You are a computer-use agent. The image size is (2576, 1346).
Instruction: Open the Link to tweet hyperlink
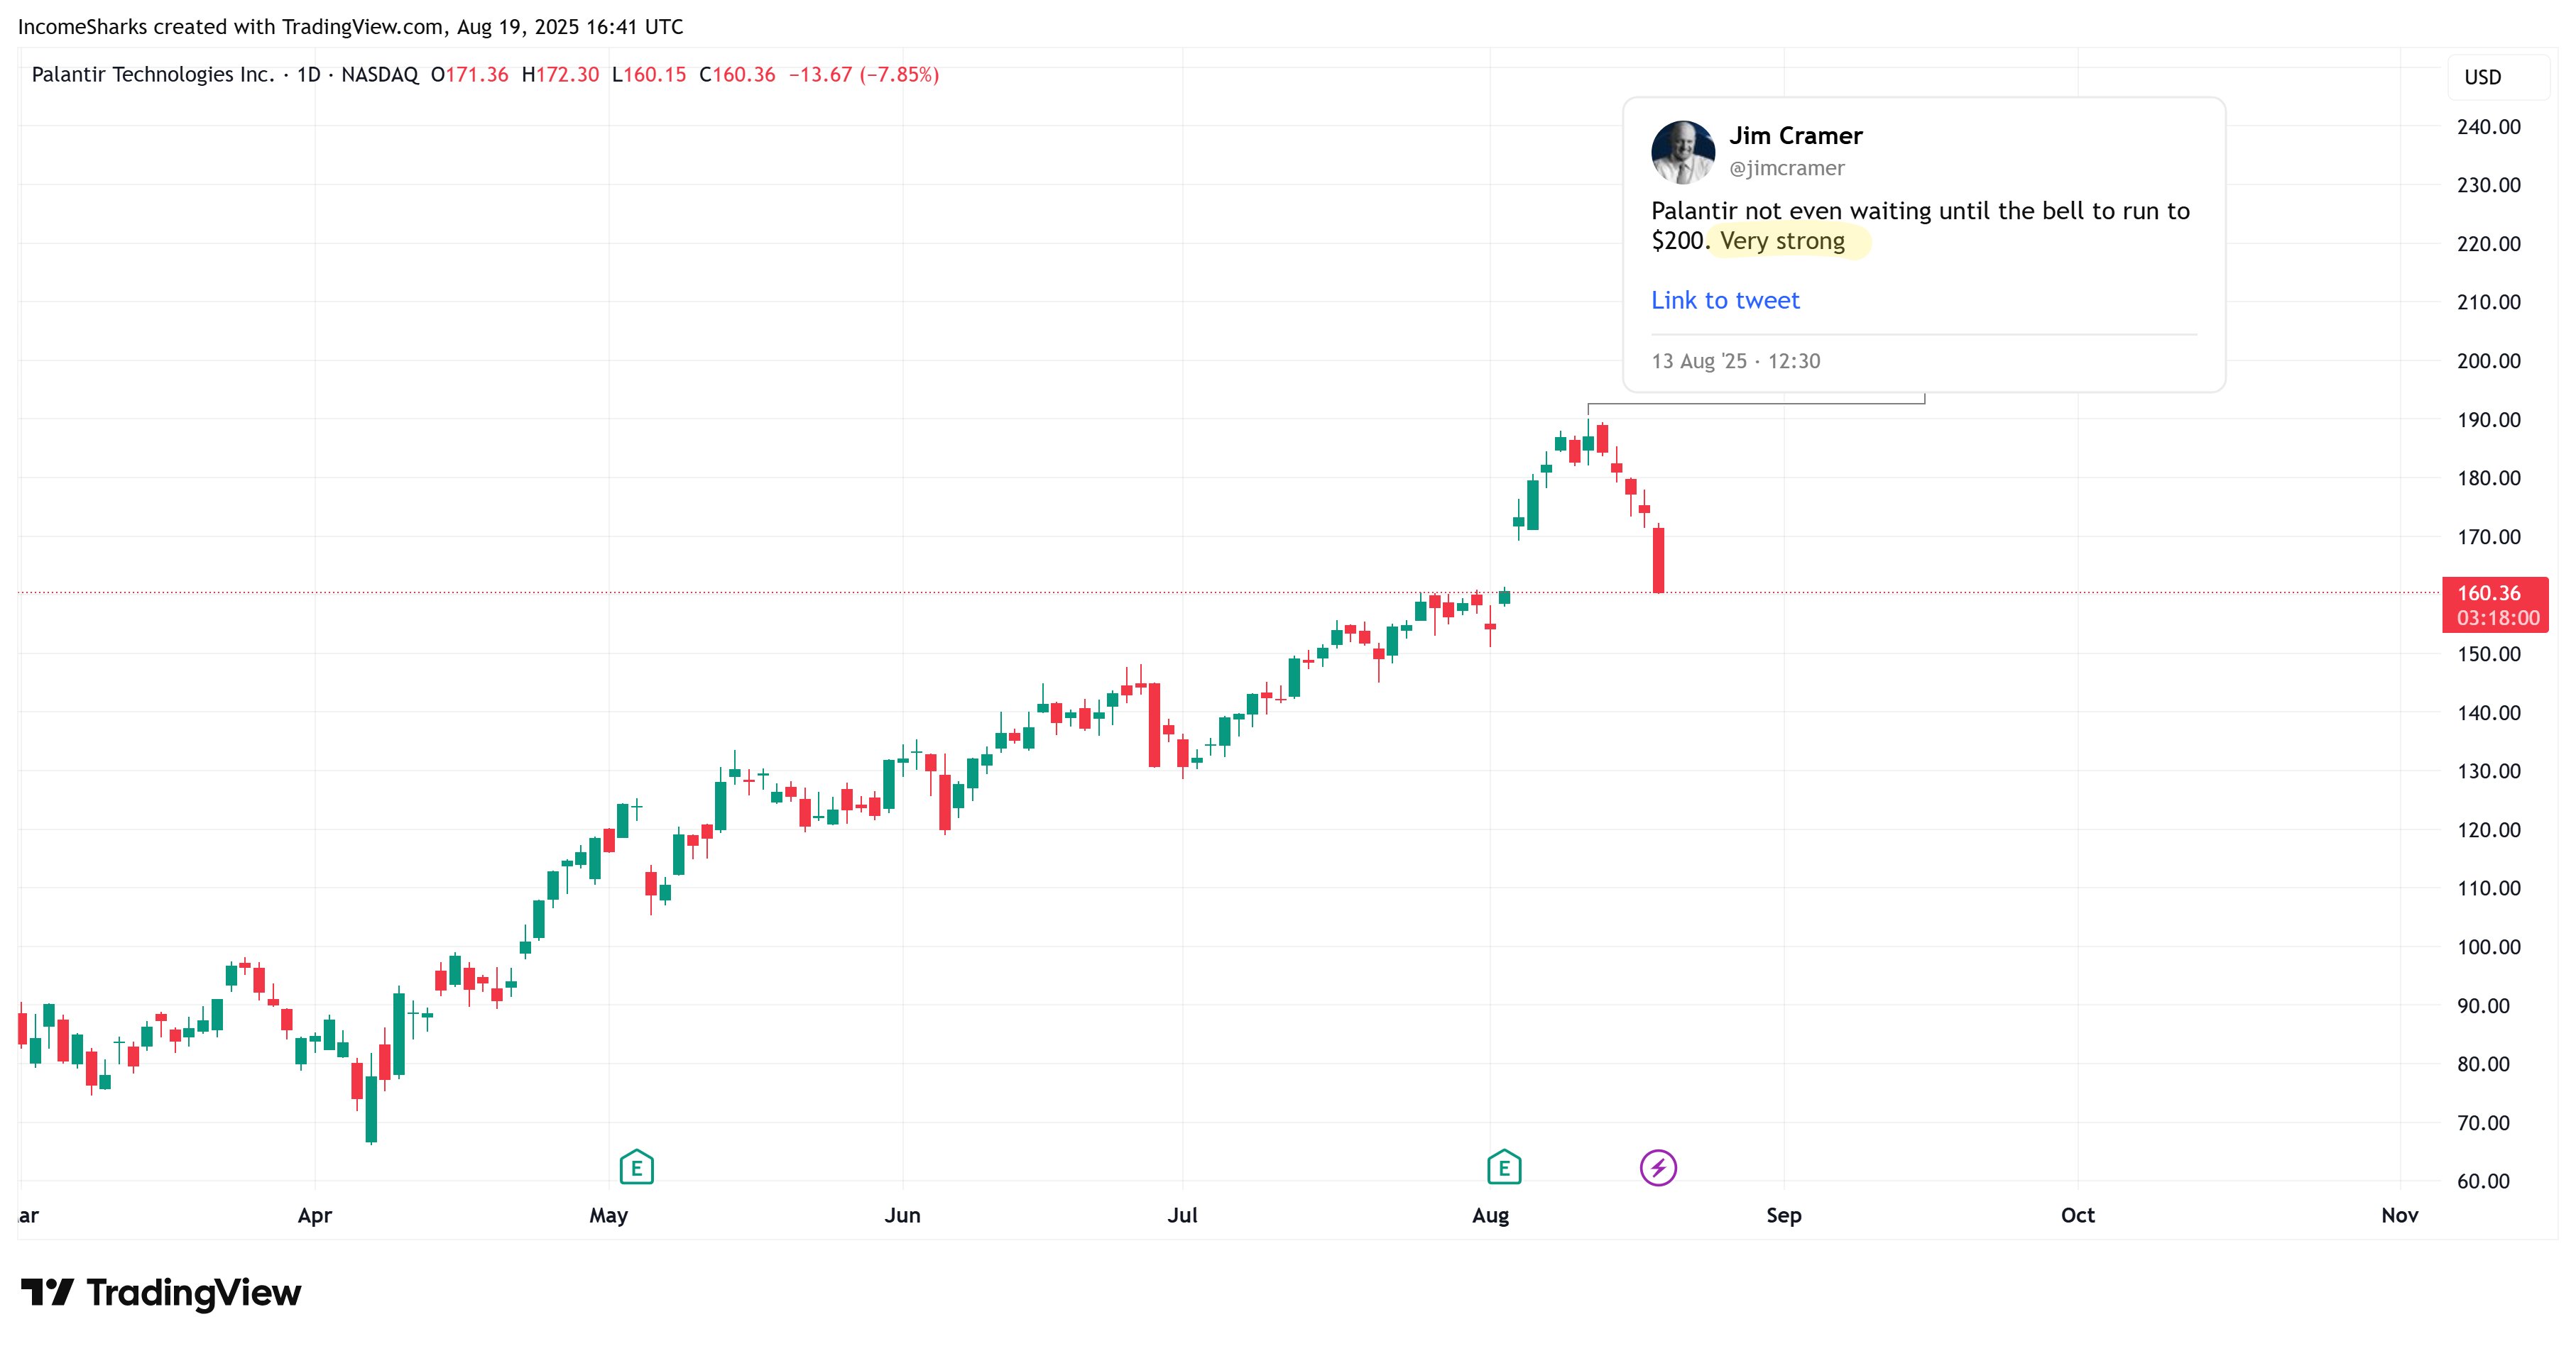pos(1724,299)
